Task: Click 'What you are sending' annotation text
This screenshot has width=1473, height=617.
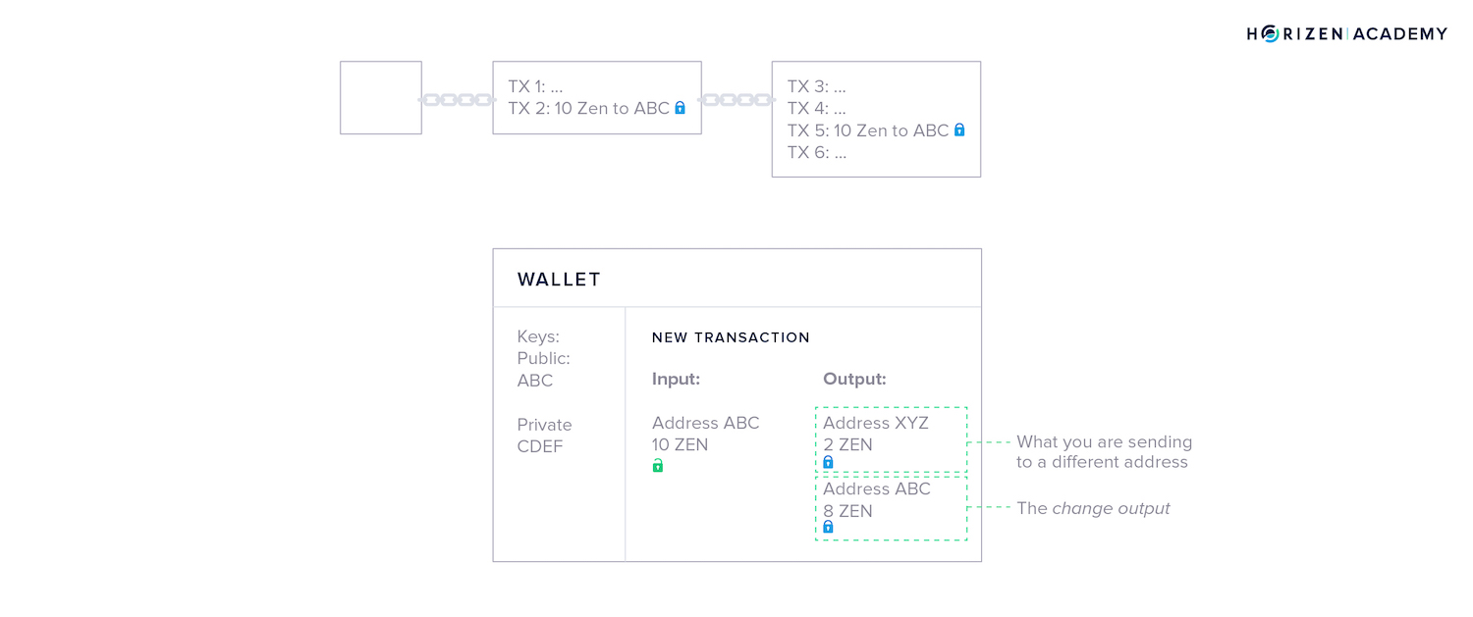Action: pos(1104,441)
